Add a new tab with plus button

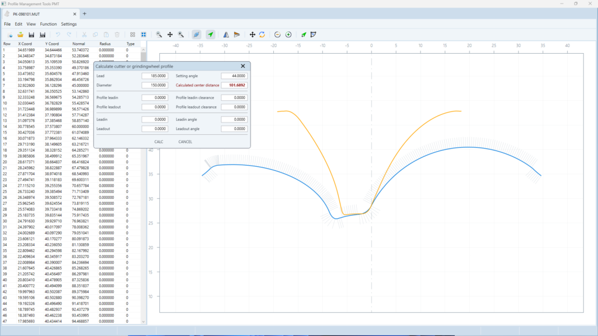point(85,14)
